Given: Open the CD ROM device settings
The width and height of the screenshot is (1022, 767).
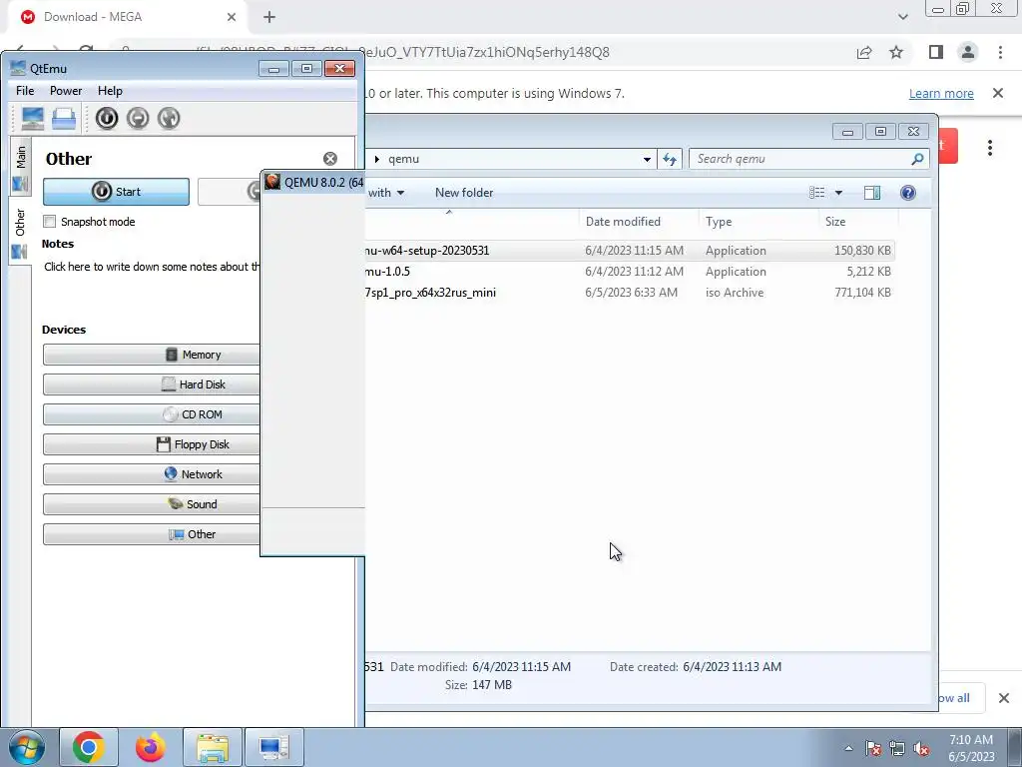Looking at the screenshot, I should (x=152, y=414).
